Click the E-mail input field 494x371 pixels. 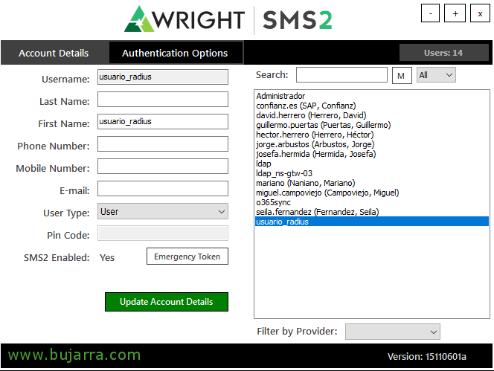[163, 189]
